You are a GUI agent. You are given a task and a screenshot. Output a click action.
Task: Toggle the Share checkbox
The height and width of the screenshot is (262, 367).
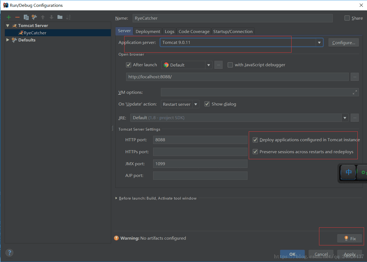[347, 18]
